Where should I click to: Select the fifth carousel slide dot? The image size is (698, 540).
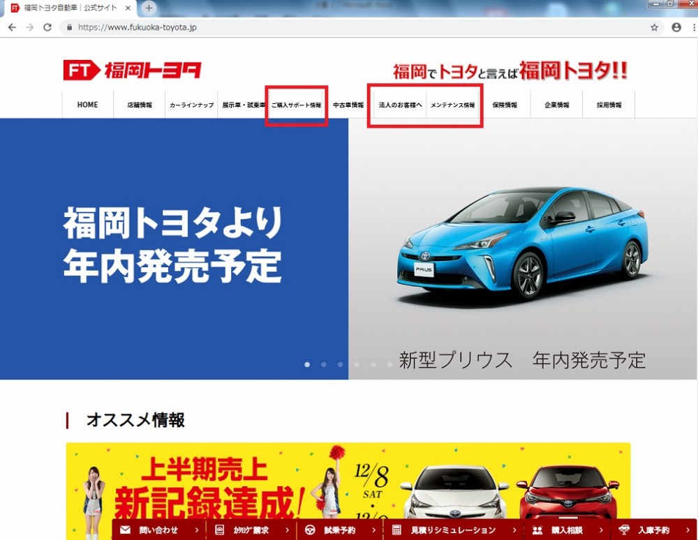point(373,364)
